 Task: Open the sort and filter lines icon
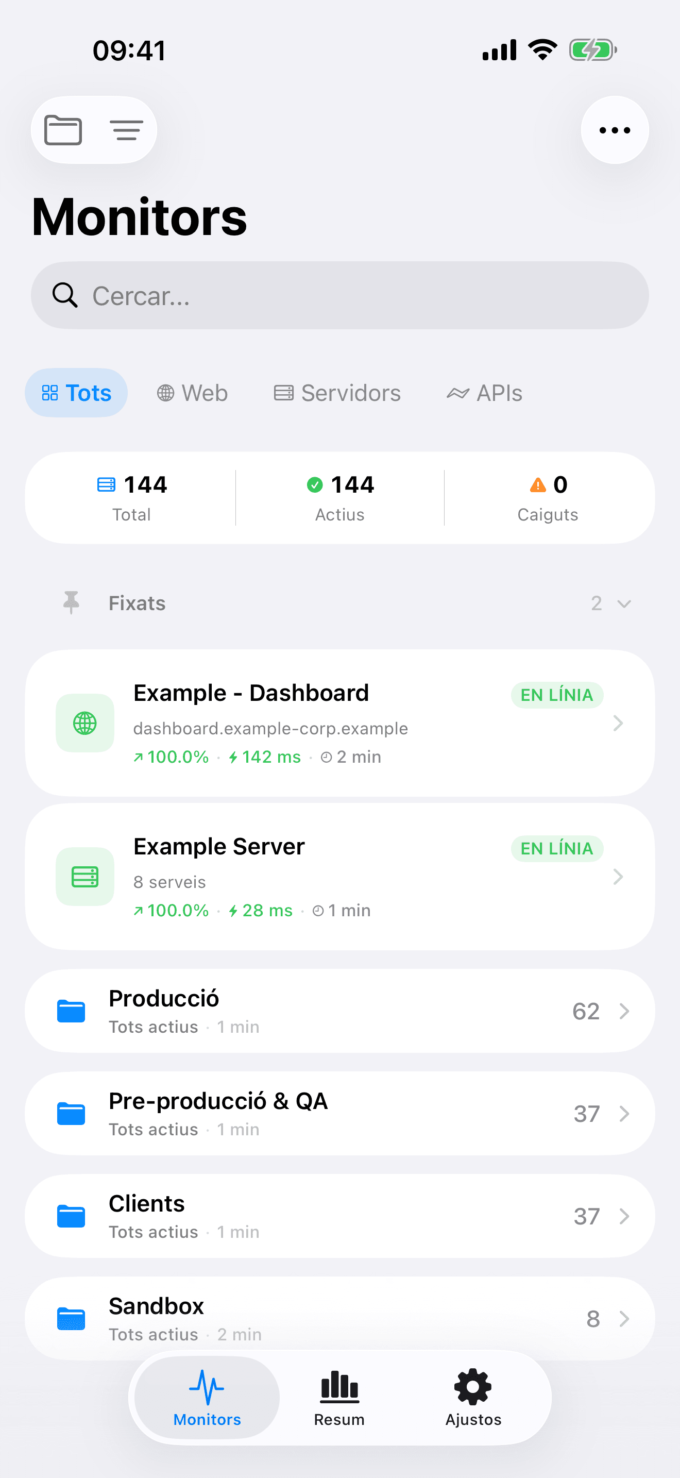tap(126, 130)
